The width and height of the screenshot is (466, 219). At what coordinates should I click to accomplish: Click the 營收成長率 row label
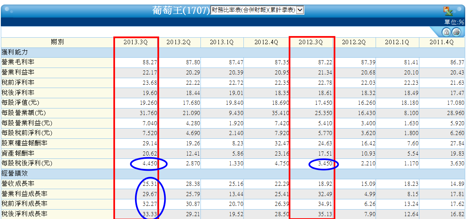point(18,184)
